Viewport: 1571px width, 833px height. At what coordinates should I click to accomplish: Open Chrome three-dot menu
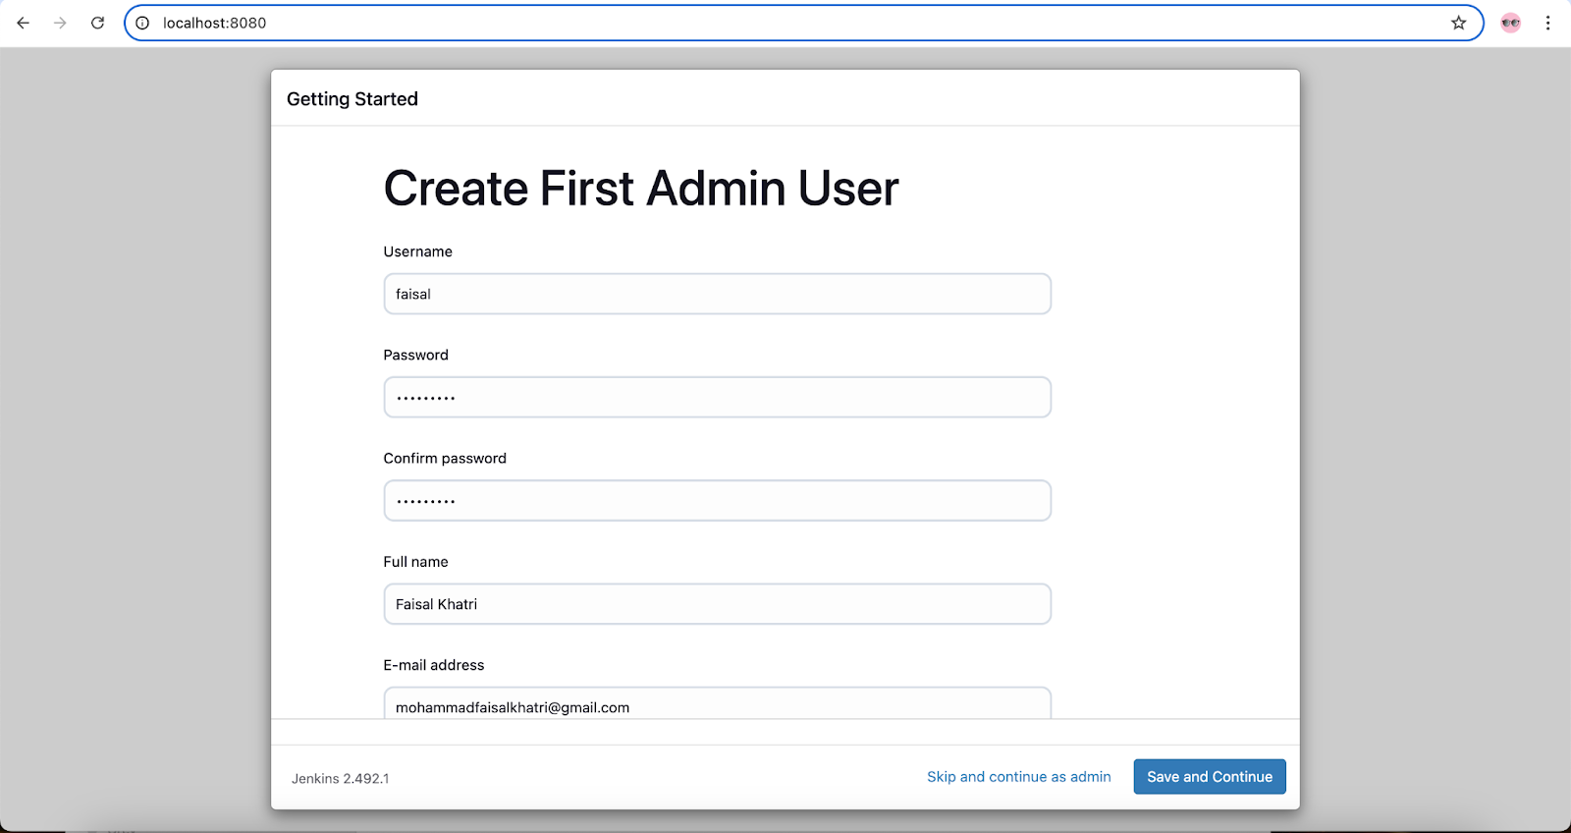click(1548, 23)
